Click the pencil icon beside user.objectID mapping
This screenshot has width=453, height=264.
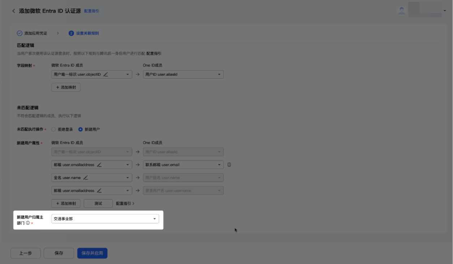[105, 75]
